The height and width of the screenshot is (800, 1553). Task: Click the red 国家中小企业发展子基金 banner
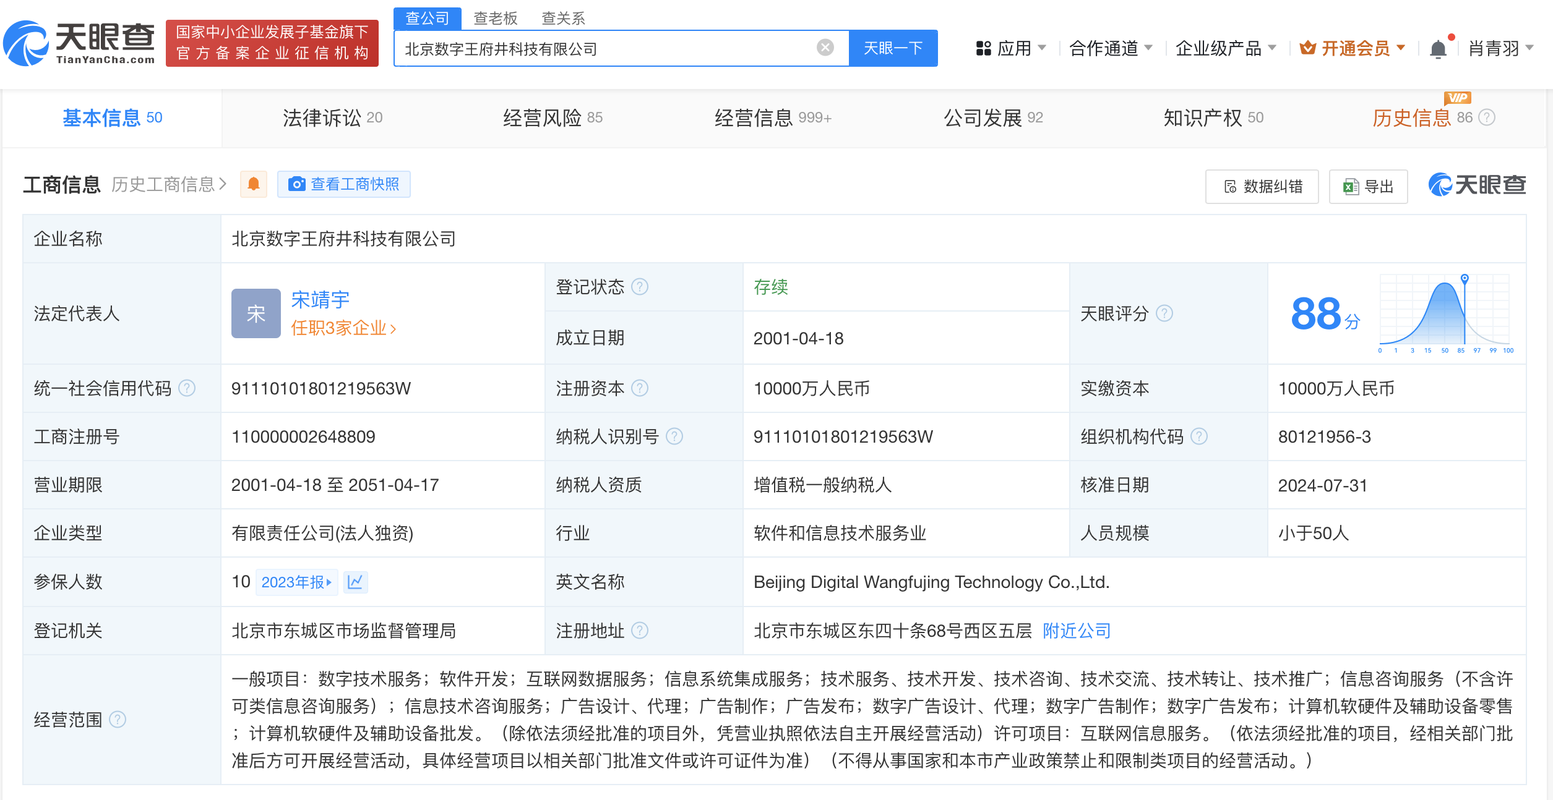tap(272, 43)
